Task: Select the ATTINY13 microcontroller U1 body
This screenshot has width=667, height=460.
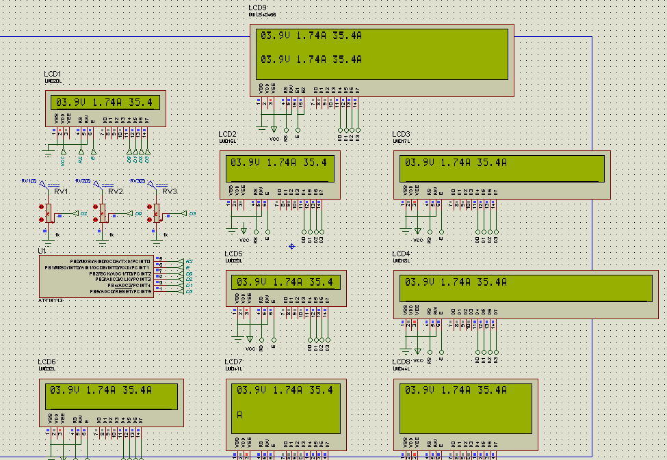Action: [96, 277]
